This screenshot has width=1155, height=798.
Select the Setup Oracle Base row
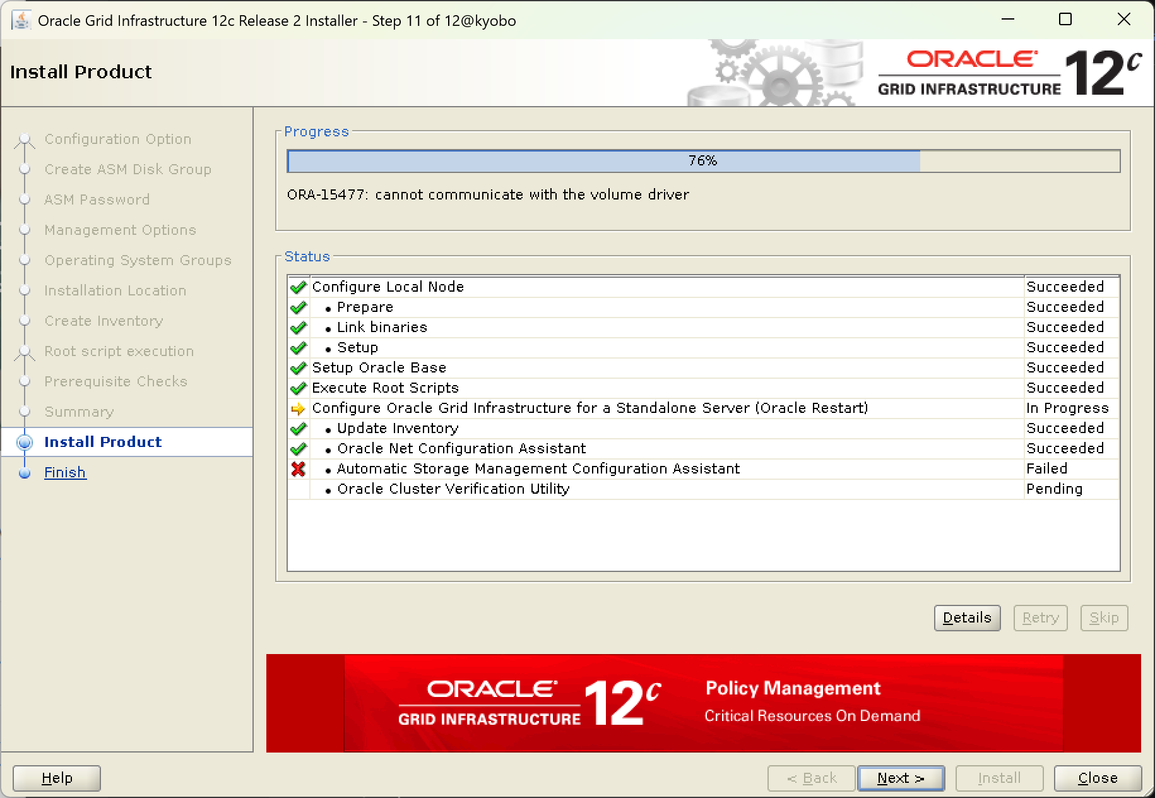(x=703, y=368)
